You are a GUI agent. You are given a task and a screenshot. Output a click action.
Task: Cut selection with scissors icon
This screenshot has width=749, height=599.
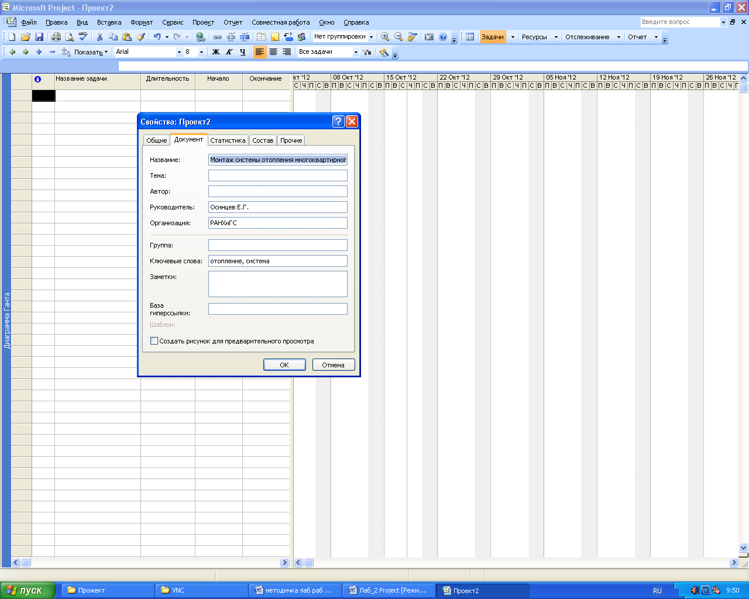[x=99, y=37]
